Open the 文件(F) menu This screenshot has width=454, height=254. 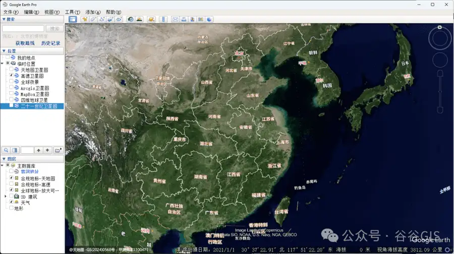[11, 12]
